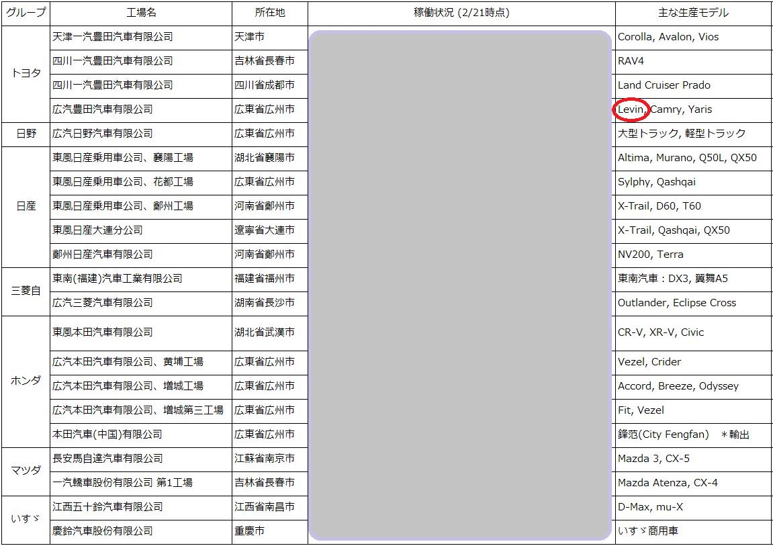Click the 湖南省長沙市 location cell
Screen dimensions: 773x546
pos(270,303)
